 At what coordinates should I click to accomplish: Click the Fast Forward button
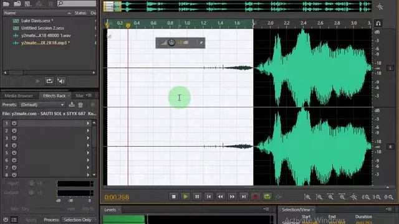pyautogui.click(x=232, y=197)
